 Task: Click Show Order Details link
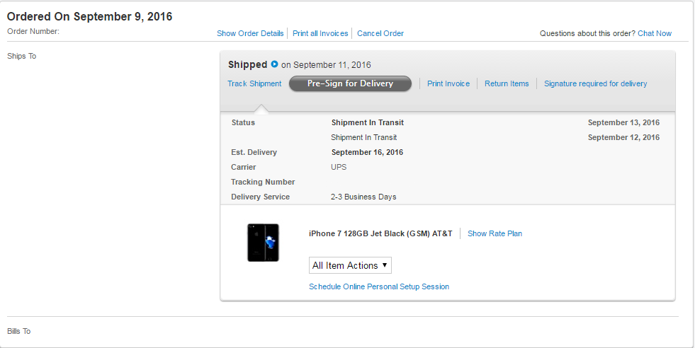tap(250, 33)
